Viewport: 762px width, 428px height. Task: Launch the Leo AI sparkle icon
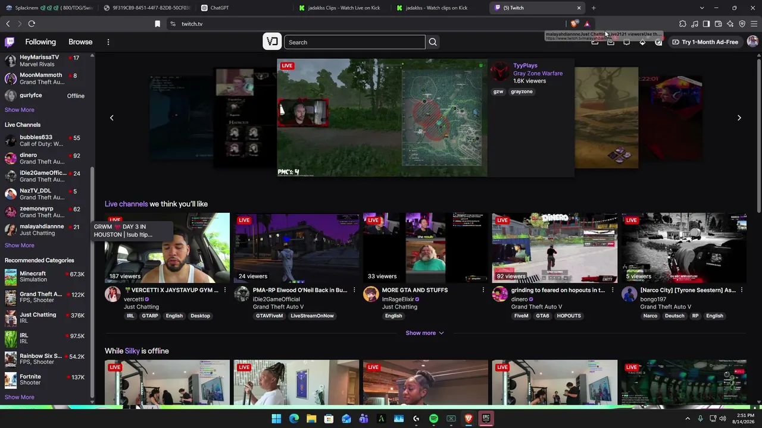tap(730, 24)
